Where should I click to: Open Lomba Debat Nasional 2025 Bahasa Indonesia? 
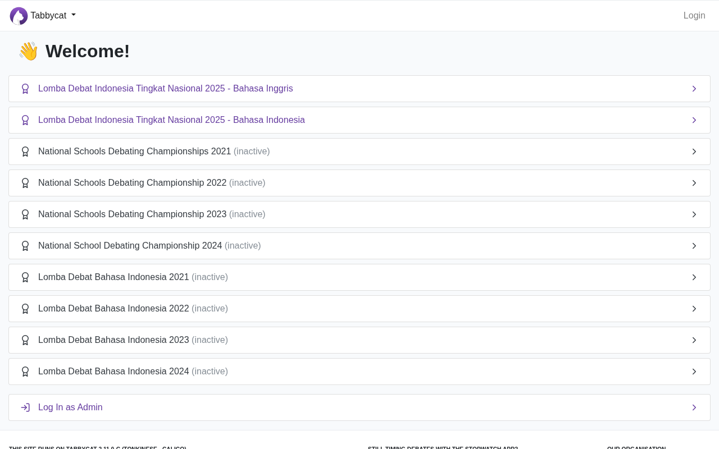(359, 120)
